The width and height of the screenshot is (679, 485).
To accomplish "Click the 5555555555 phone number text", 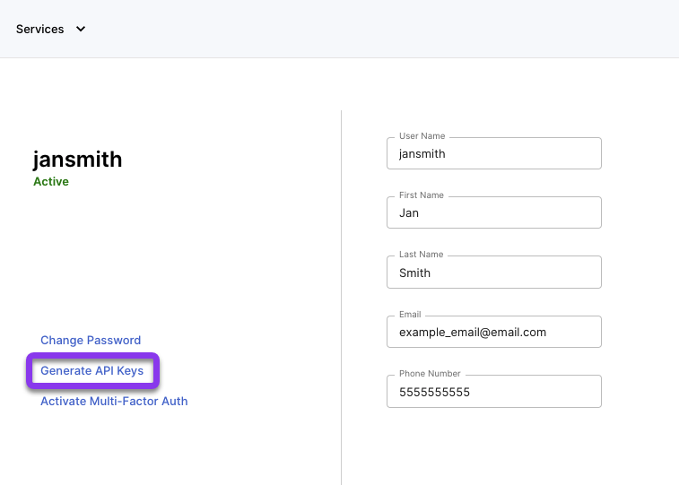I will [434, 393].
